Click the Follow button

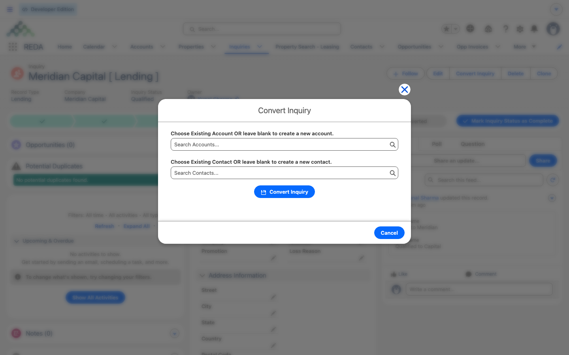point(405,74)
